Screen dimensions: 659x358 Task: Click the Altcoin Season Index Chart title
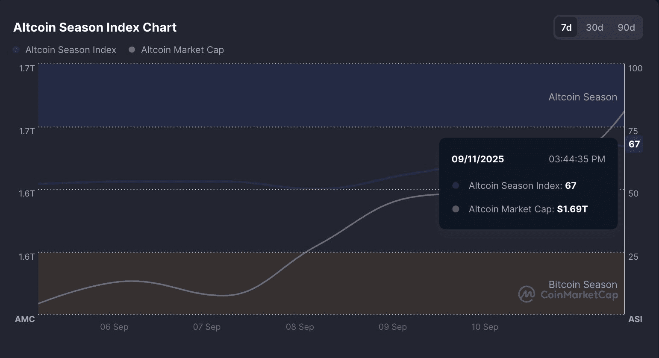(95, 27)
